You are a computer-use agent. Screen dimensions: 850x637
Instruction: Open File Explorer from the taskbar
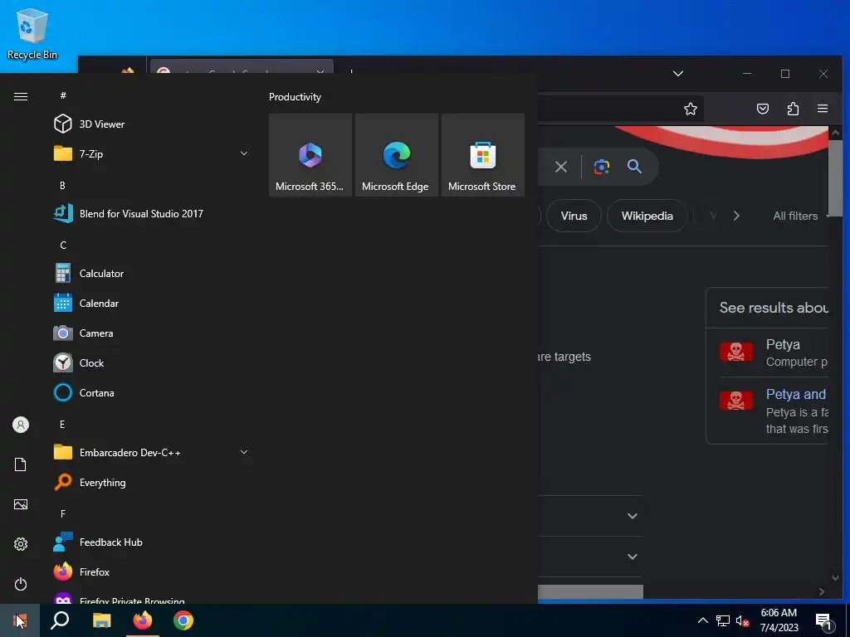tap(101, 620)
